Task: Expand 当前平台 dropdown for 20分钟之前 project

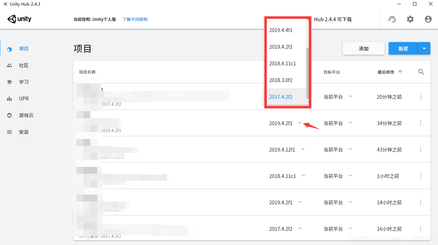Action: pos(350,97)
